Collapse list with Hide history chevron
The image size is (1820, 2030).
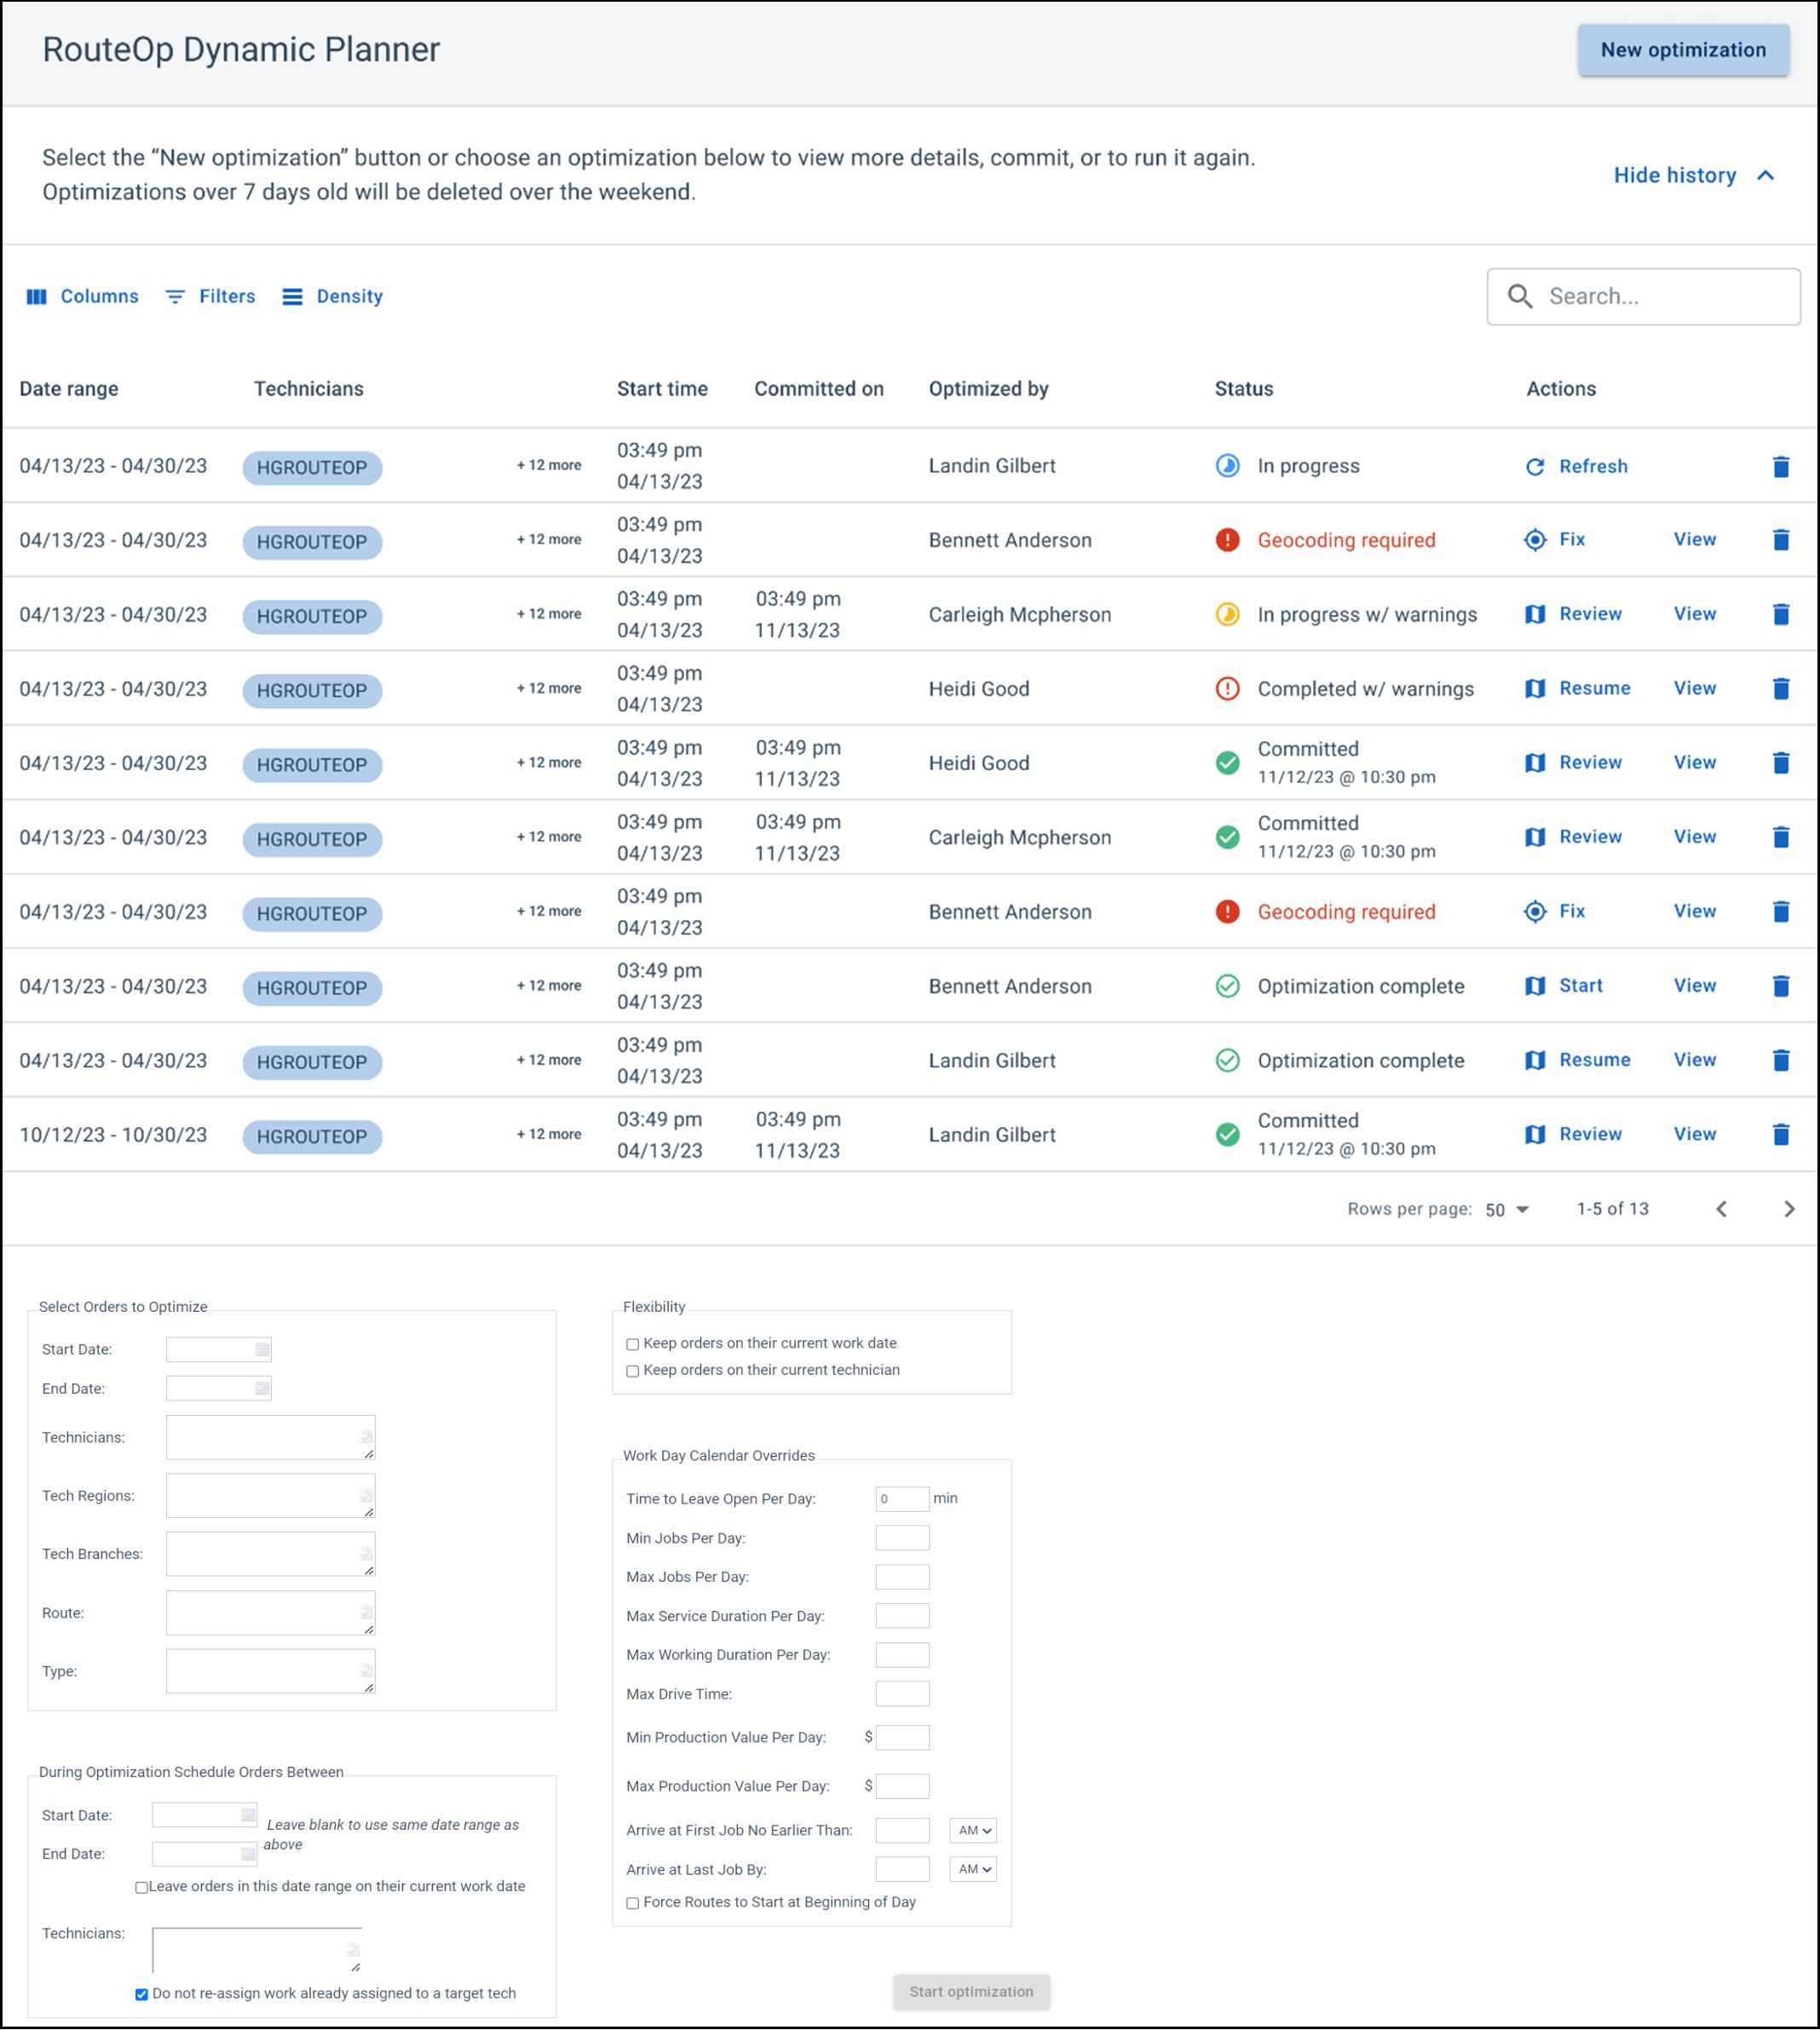[1765, 175]
